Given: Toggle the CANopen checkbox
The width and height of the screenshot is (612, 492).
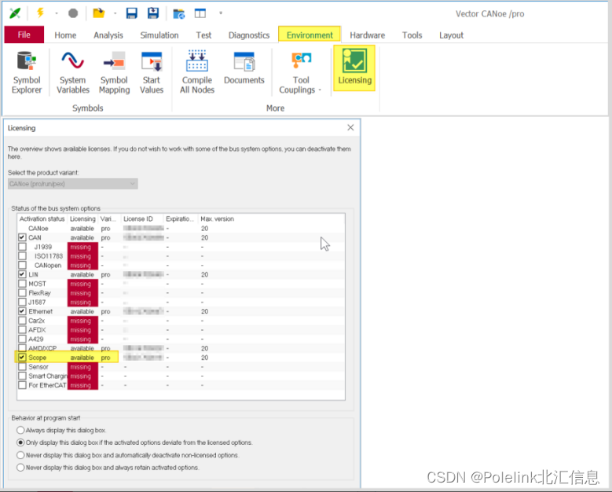Looking at the screenshot, I should tap(22, 265).
